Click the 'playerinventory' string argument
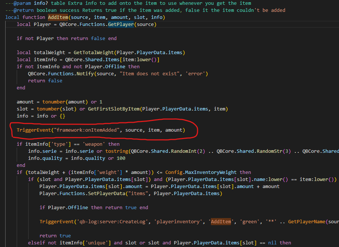The height and width of the screenshot is (247, 339). pyautogui.click(x=177, y=222)
